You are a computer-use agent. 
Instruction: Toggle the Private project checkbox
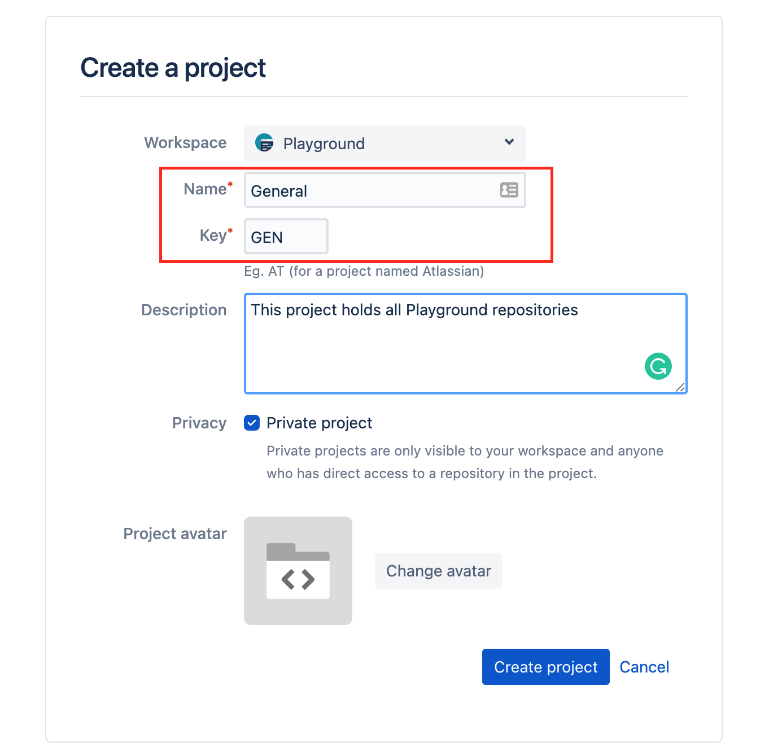252,423
